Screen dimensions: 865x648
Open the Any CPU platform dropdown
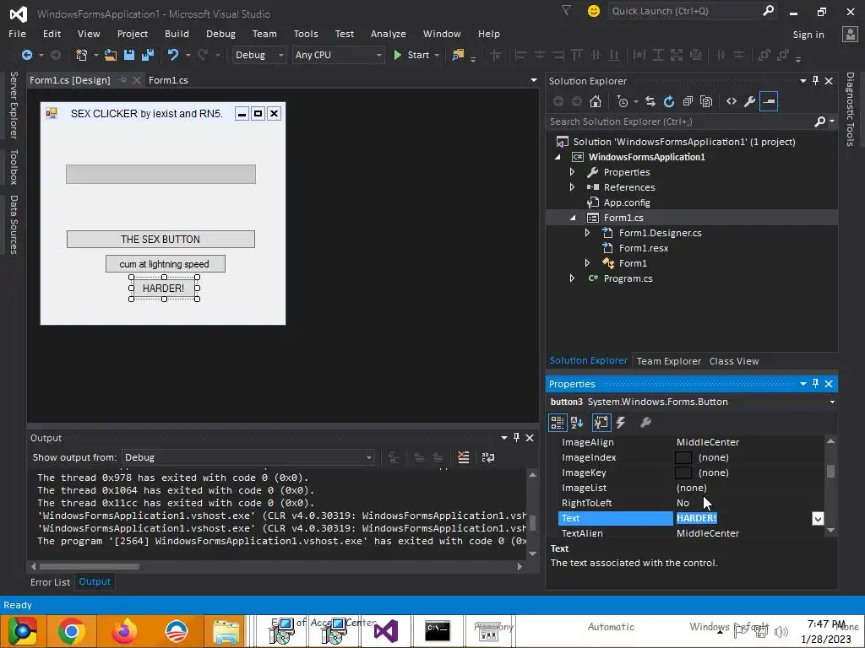pyautogui.click(x=338, y=55)
